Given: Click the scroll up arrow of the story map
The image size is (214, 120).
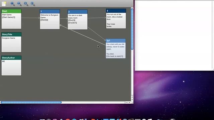Looking at the screenshot, I should point(132,97).
